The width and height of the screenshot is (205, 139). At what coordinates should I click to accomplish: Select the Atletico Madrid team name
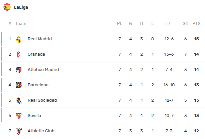43,70
